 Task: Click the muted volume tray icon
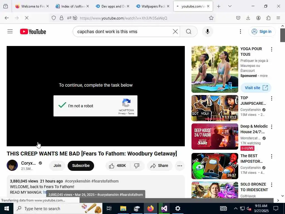249,208
